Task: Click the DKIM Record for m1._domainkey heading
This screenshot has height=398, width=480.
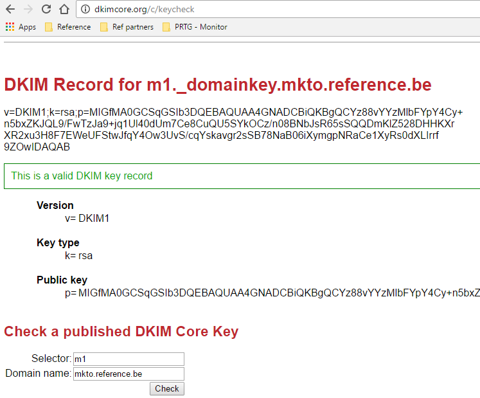Action: pyautogui.click(x=218, y=85)
